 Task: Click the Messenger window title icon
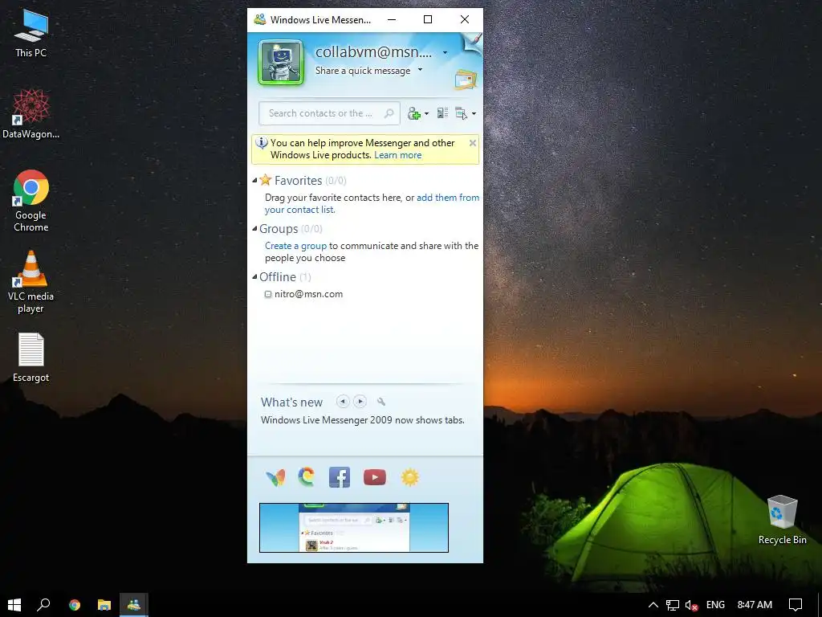point(259,19)
